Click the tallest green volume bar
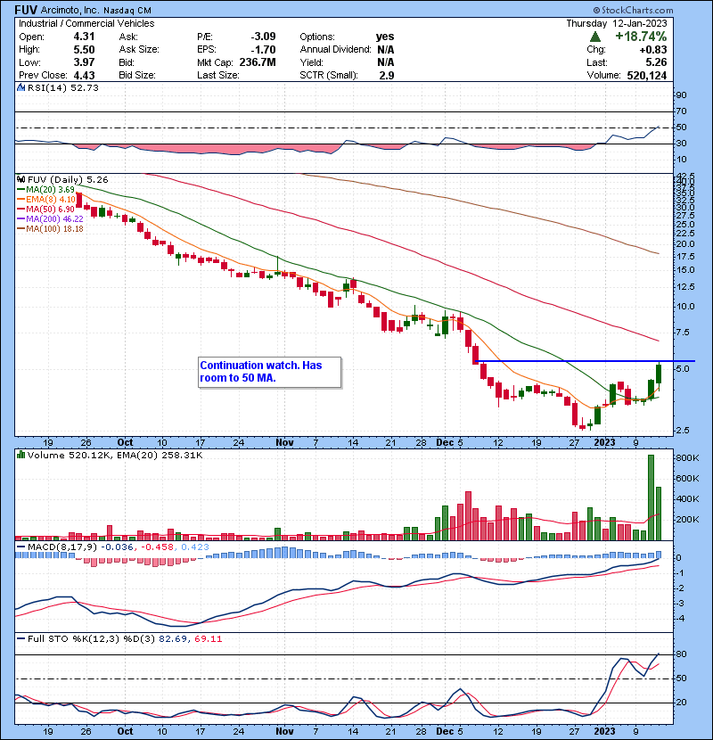The image size is (713, 740). click(652, 497)
